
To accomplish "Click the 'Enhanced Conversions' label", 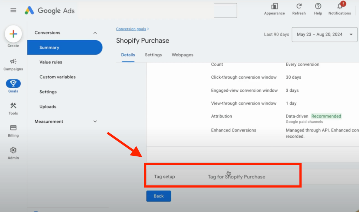I will pyautogui.click(x=233, y=130).
